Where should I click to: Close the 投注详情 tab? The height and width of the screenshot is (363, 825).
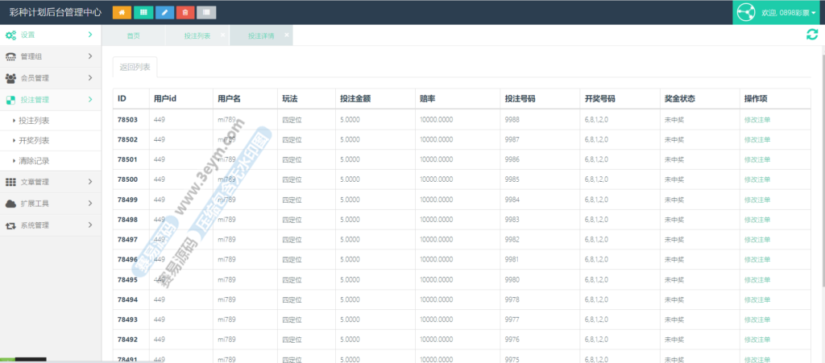pos(287,35)
